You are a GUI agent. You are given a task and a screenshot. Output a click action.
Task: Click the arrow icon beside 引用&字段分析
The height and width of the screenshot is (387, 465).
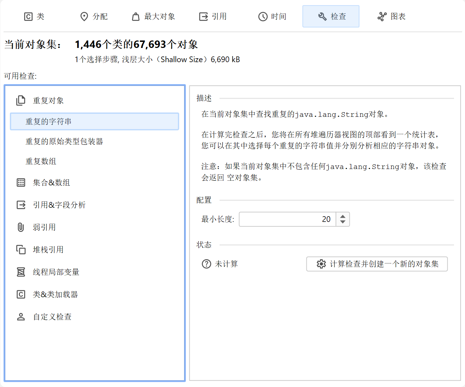point(21,205)
